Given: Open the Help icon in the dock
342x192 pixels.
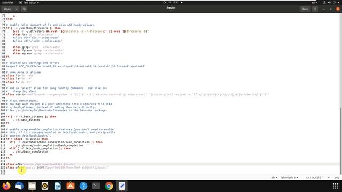Looking at the screenshot, I should pyautogui.click(x=83, y=186).
